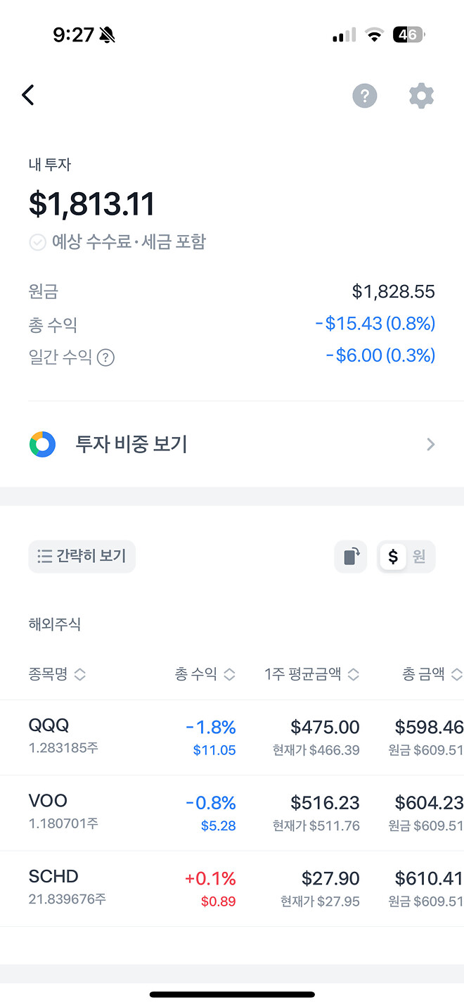This screenshot has height=1007, width=464.
Task: Select the list icon in 간략히 보기 button
Action: (x=44, y=556)
